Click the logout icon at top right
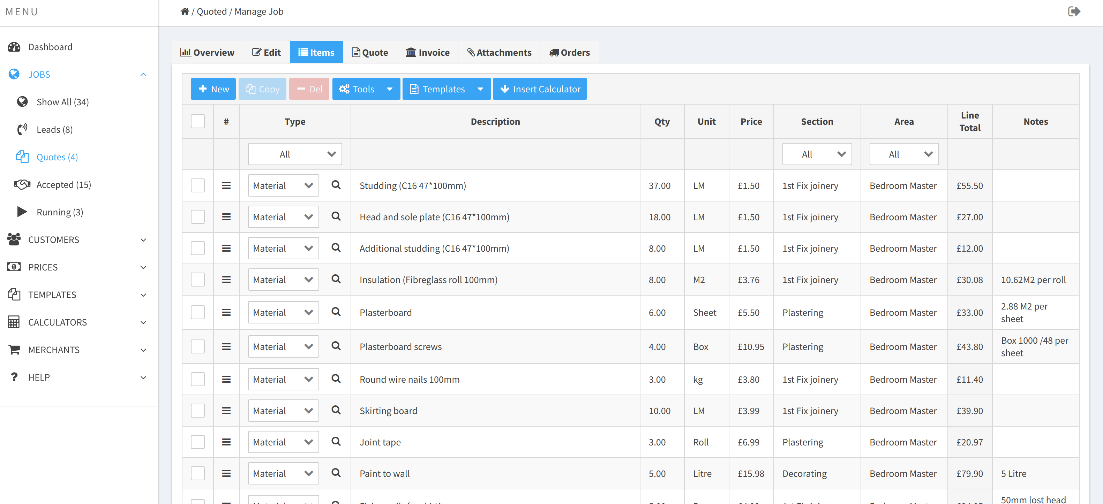The height and width of the screenshot is (504, 1103). click(1074, 12)
